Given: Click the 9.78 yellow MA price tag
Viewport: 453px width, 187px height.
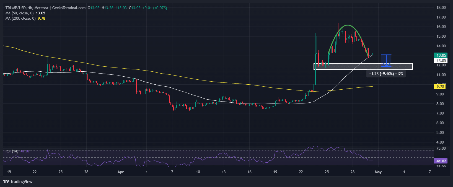Looking at the screenshot, I should pyautogui.click(x=440, y=87).
